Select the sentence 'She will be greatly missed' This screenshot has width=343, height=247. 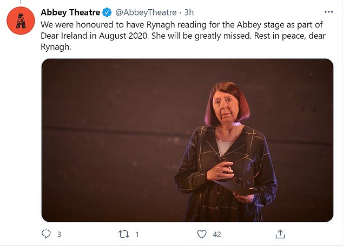pyautogui.click(x=201, y=36)
